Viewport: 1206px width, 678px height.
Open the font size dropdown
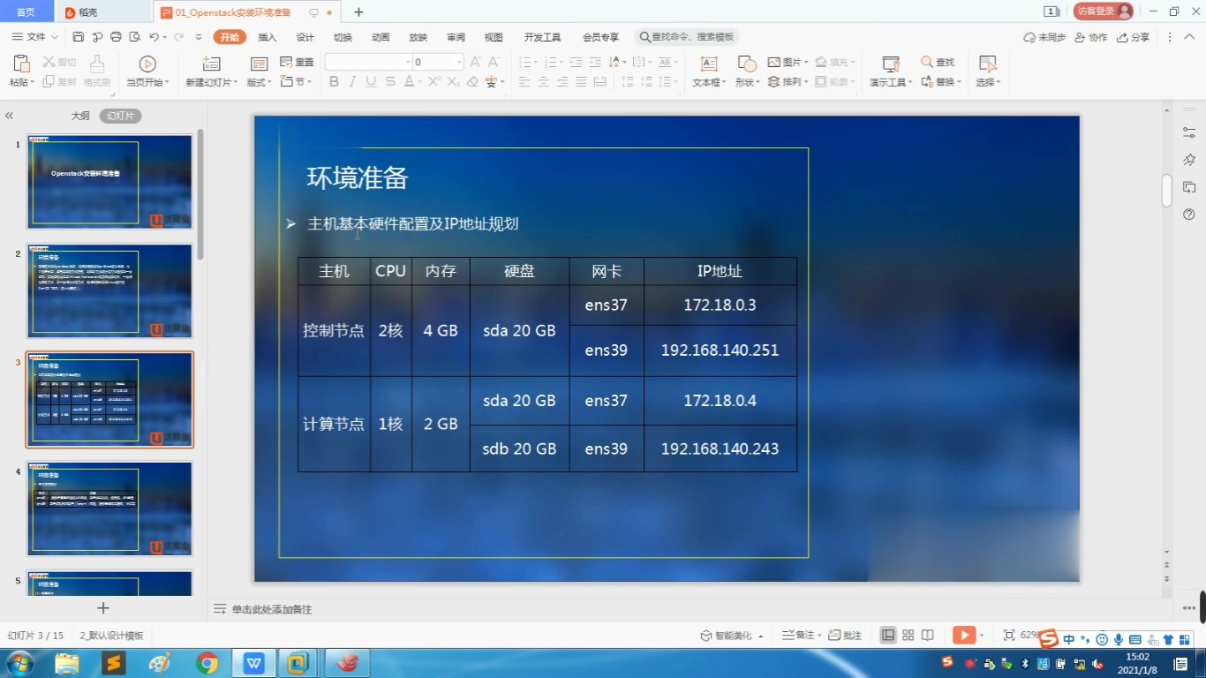click(459, 62)
